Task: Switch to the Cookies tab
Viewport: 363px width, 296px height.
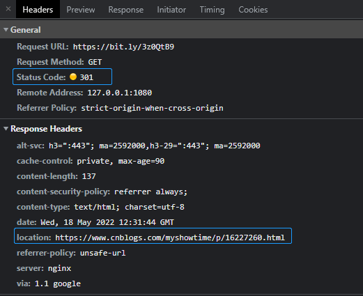Action: 253,10
